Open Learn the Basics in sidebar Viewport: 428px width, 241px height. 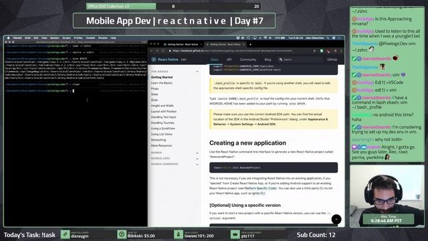(x=162, y=83)
